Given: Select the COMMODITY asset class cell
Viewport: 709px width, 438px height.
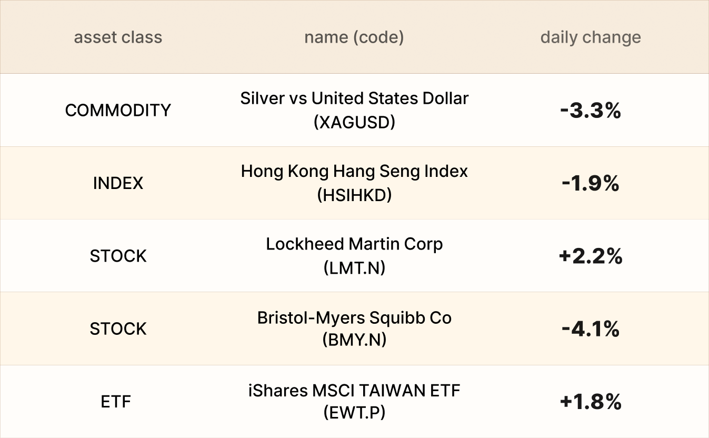Looking at the screenshot, I should (118, 110).
